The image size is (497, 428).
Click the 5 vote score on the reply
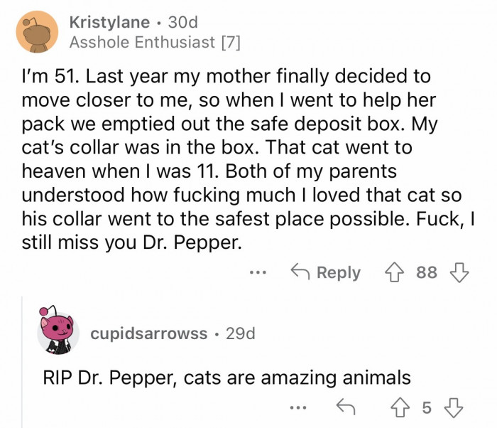tap(426, 407)
